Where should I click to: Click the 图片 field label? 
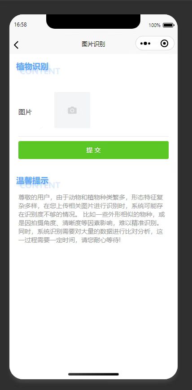(25, 112)
